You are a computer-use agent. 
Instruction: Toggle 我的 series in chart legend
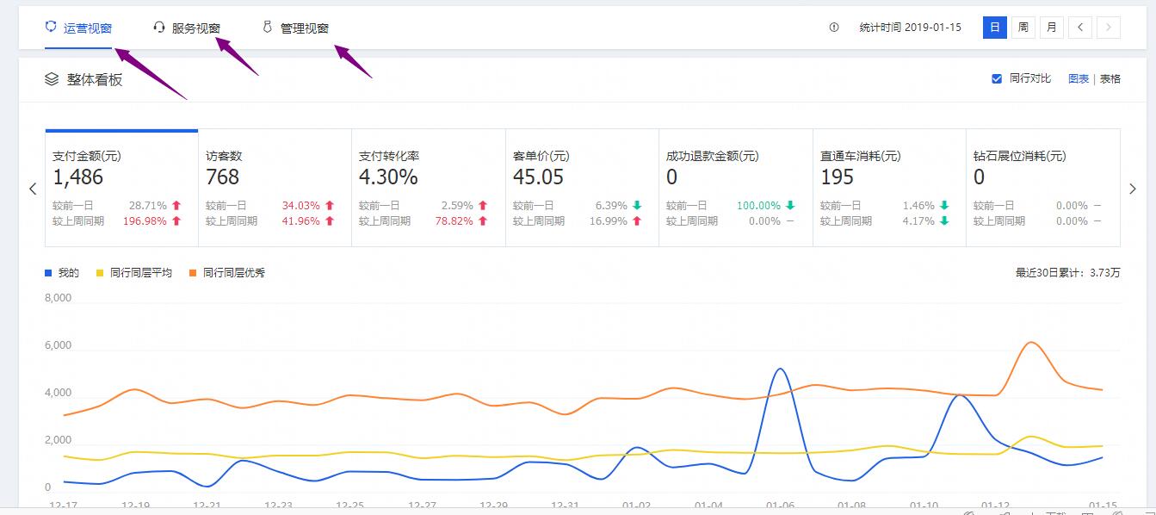click(x=62, y=273)
